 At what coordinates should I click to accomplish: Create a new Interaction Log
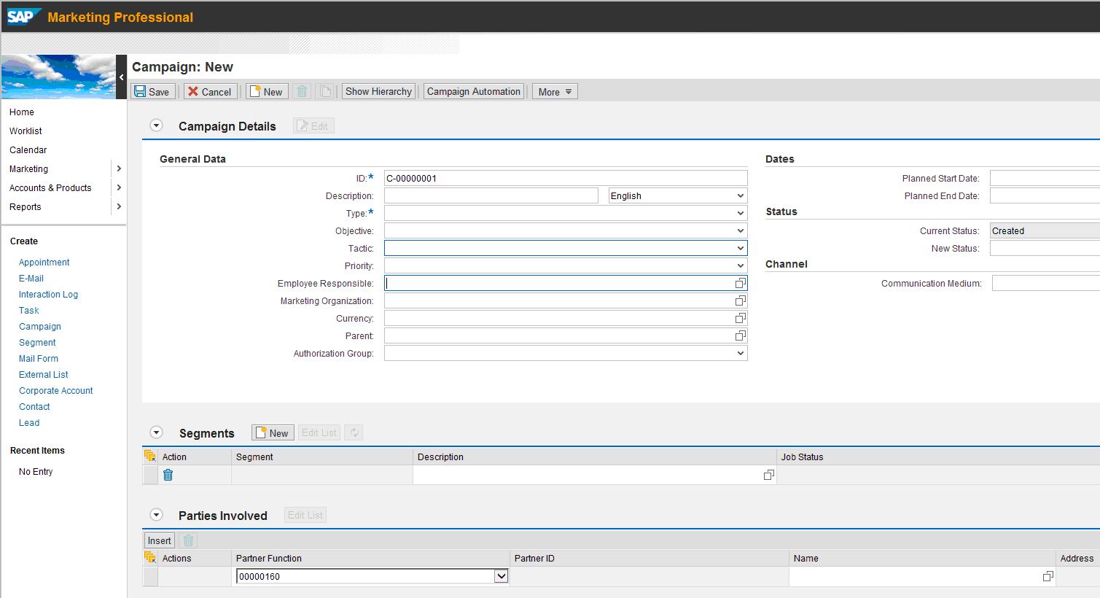48,294
